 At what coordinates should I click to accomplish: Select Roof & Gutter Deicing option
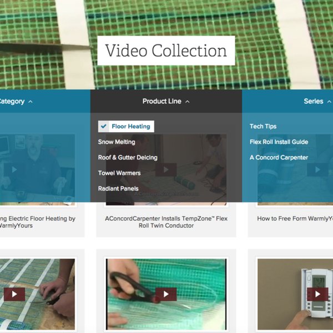(x=128, y=158)
